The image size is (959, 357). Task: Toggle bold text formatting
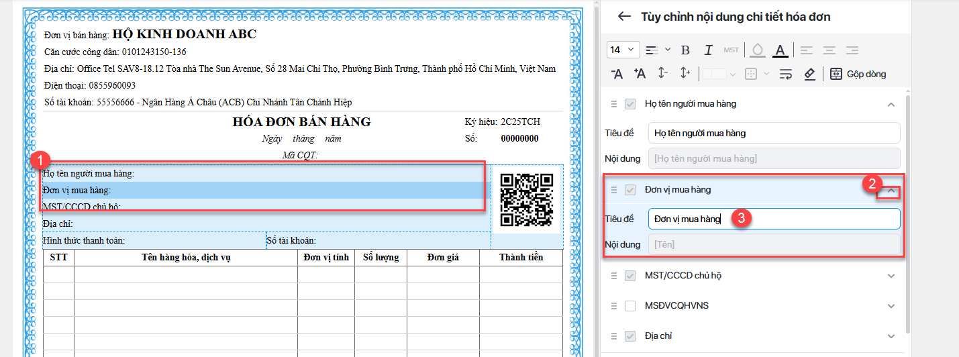coord(685,50)
